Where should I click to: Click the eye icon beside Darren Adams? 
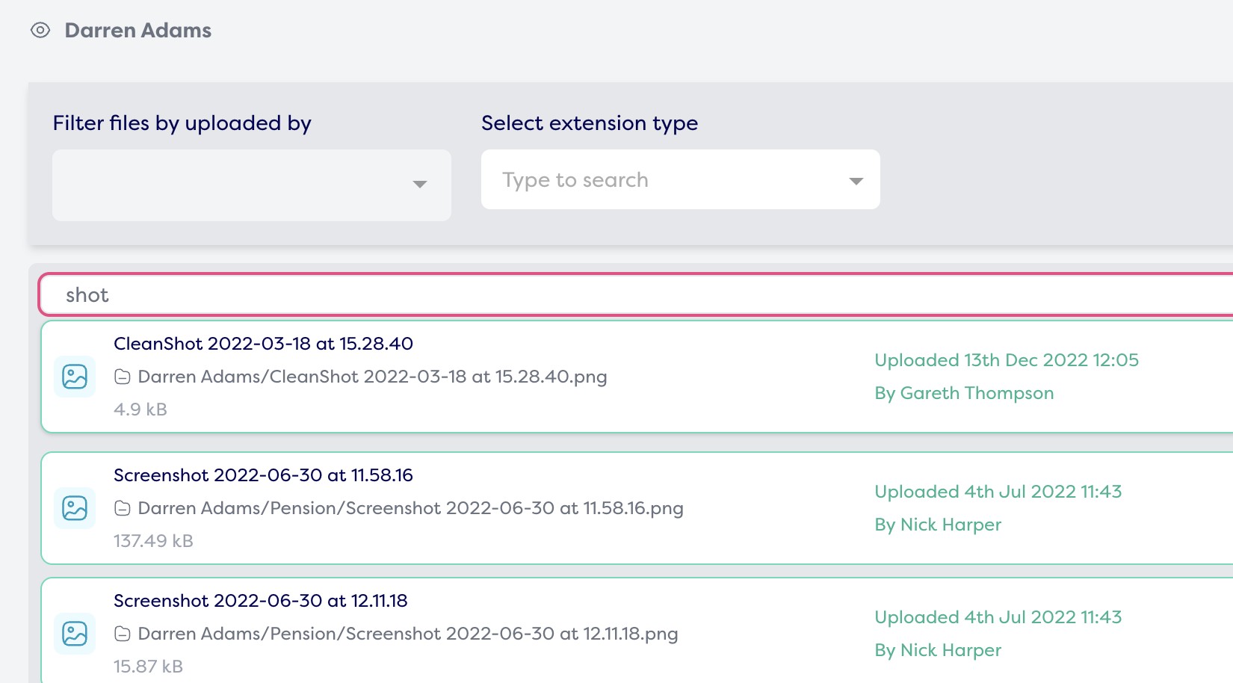[x=40, y=31]
